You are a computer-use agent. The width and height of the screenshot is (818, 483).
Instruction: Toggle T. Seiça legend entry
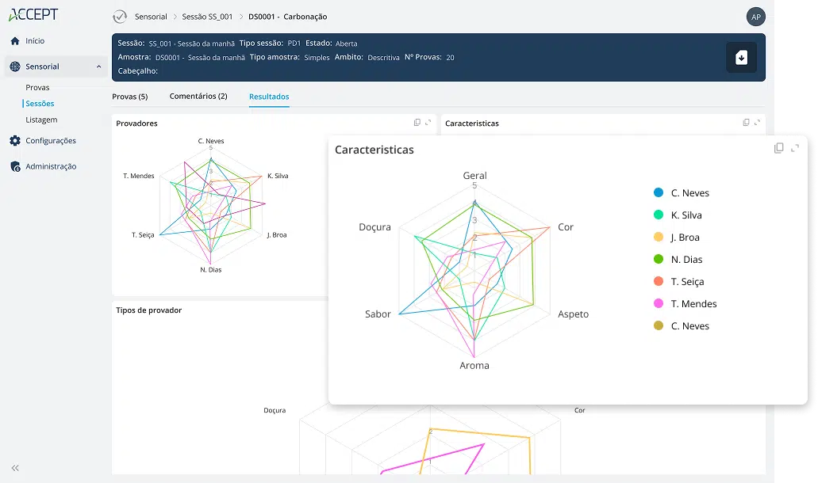678,282
